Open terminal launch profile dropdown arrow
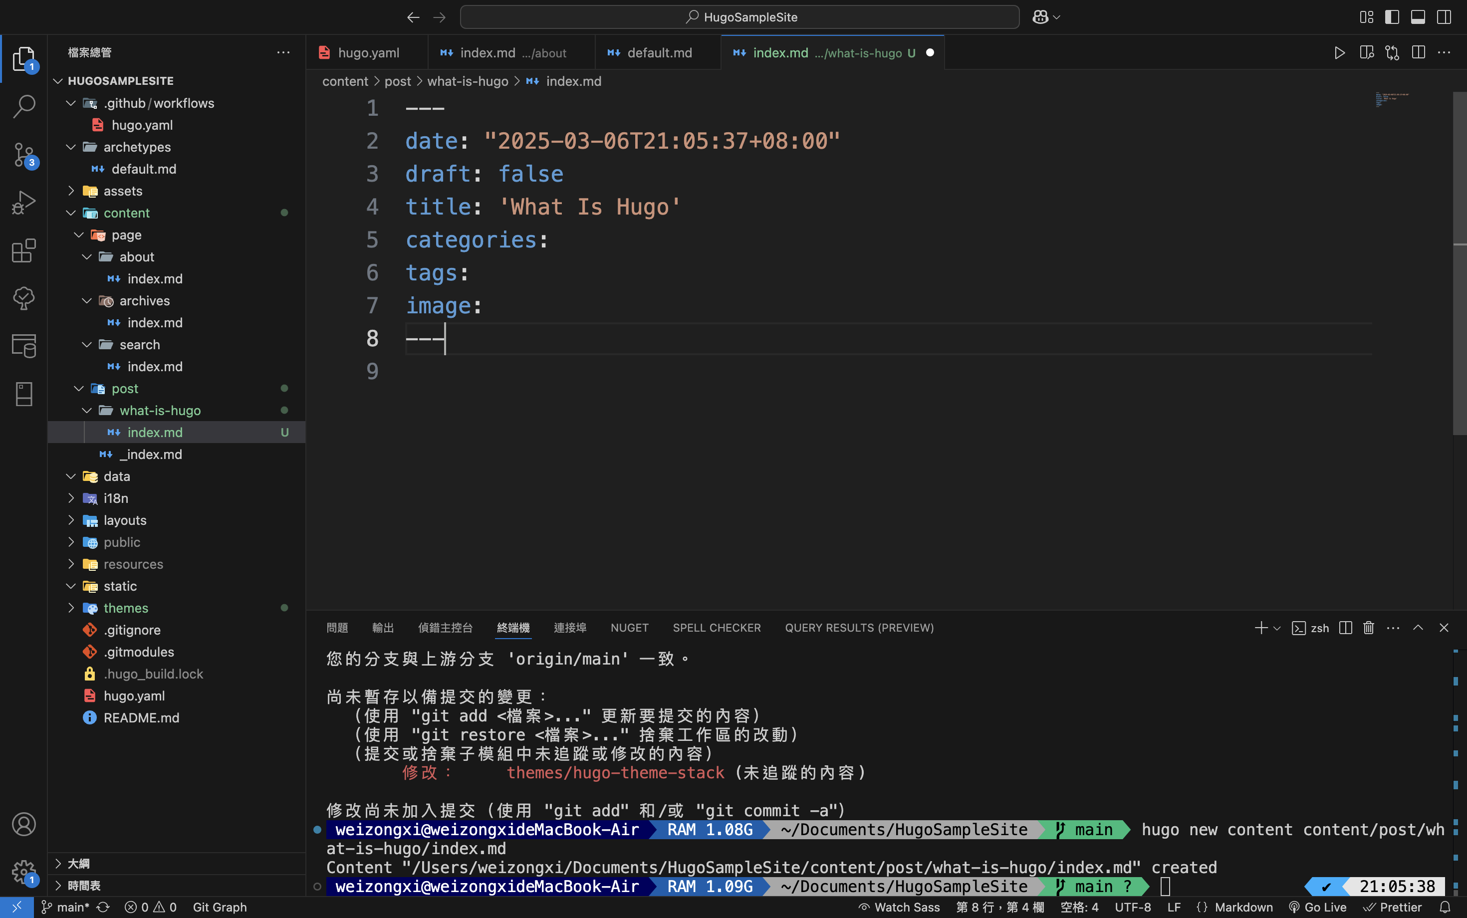The height and width of the screenshot is (918, 1467). pyautogui.click(x=1276, y=628)
